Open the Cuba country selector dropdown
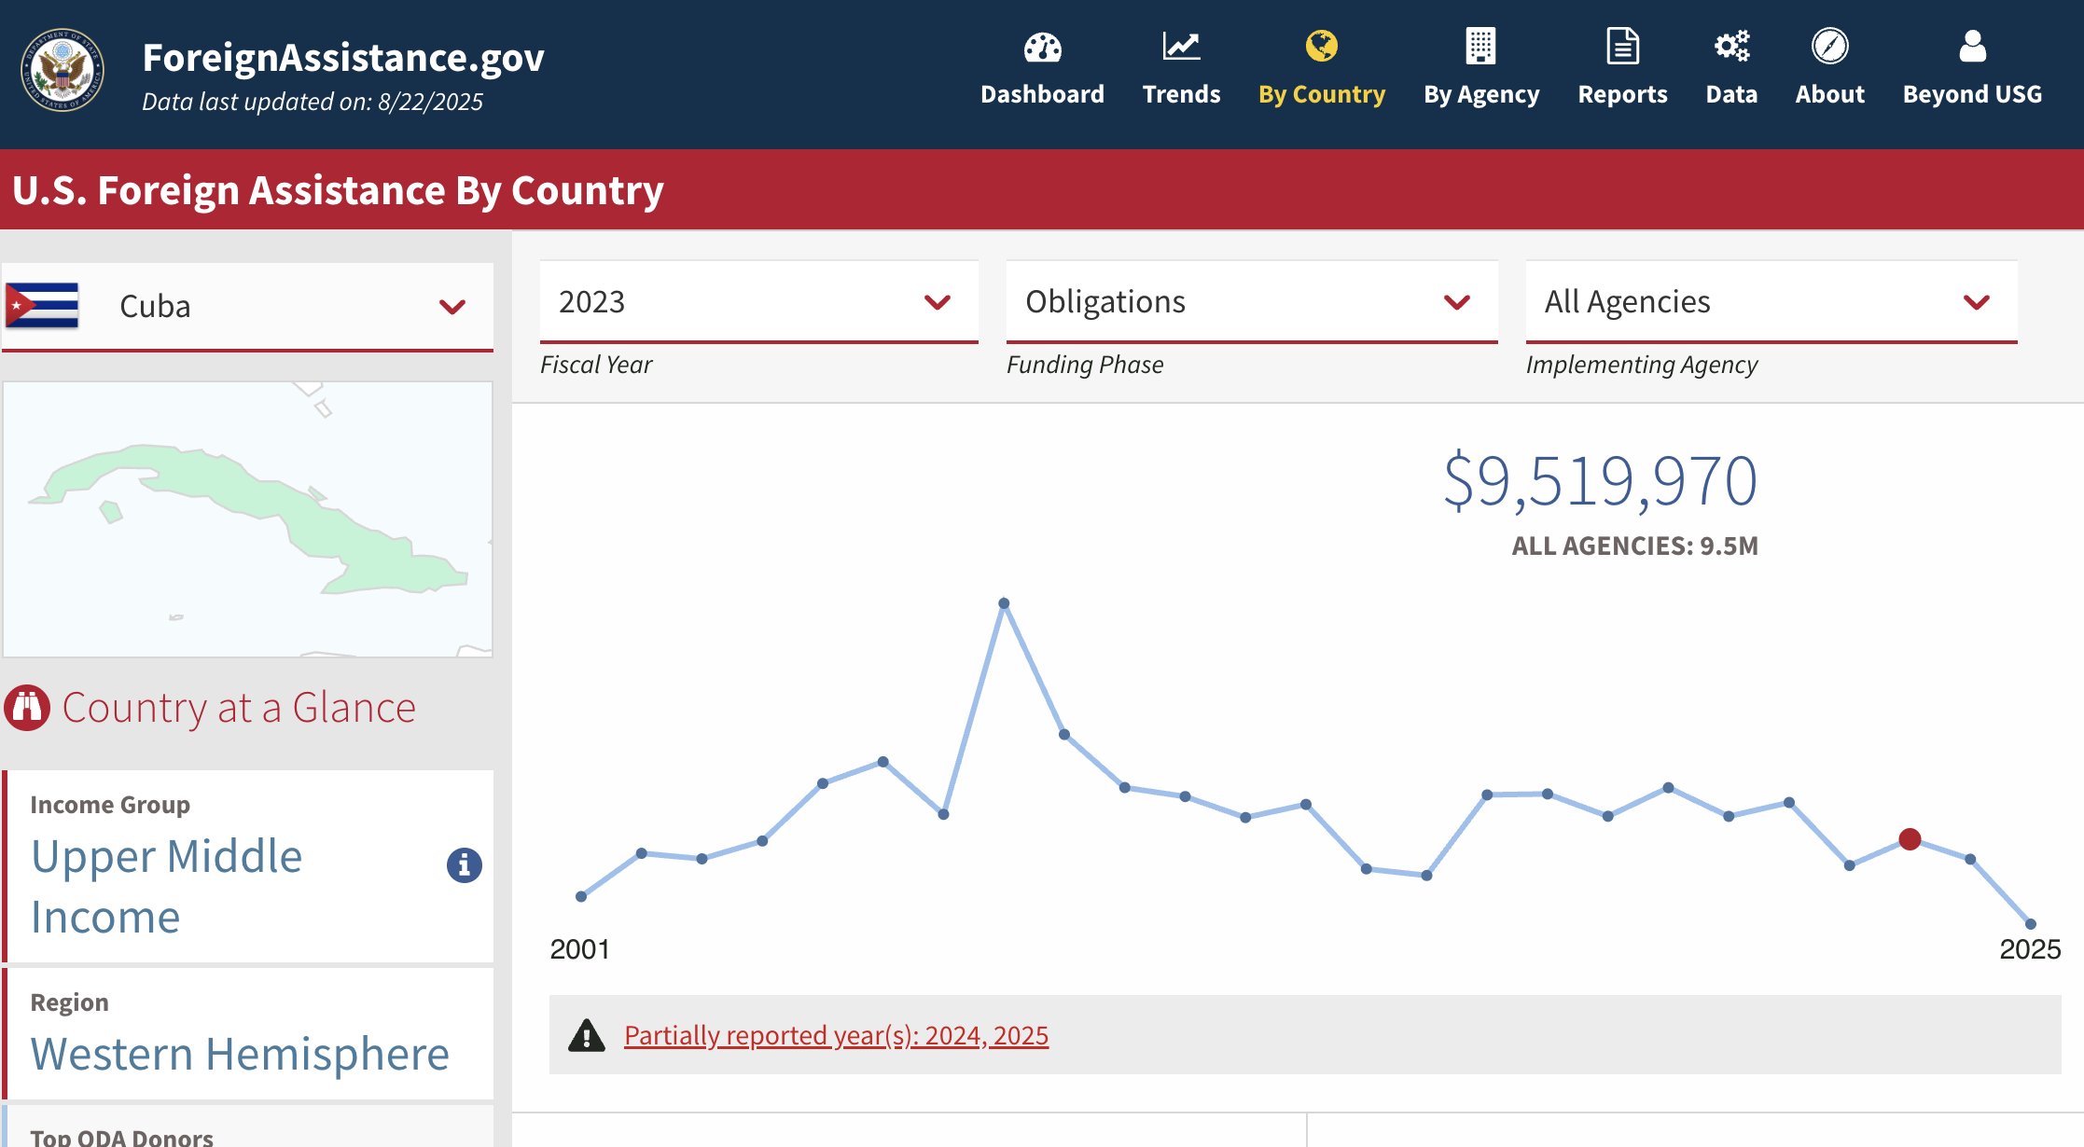Image resolution: width=2084 pixels, height=1147 pixels. 248,307
